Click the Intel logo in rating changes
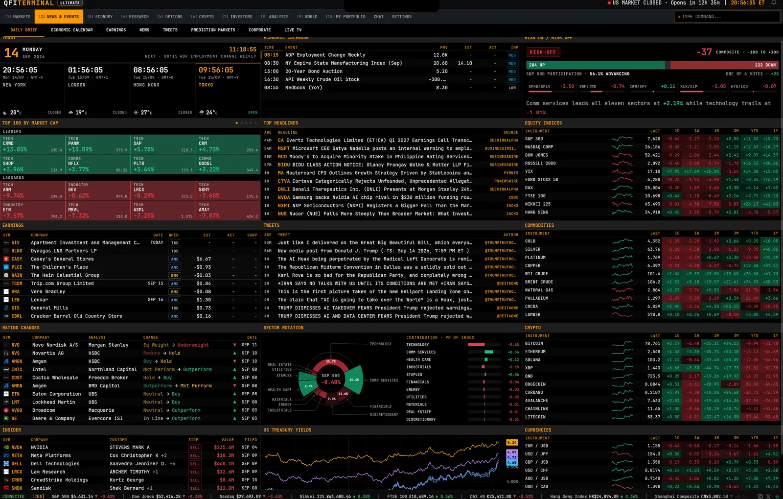 6,370
